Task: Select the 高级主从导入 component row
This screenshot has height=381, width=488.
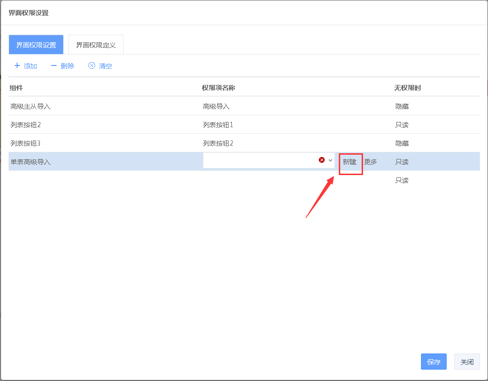Action: [x=30, y=106]
